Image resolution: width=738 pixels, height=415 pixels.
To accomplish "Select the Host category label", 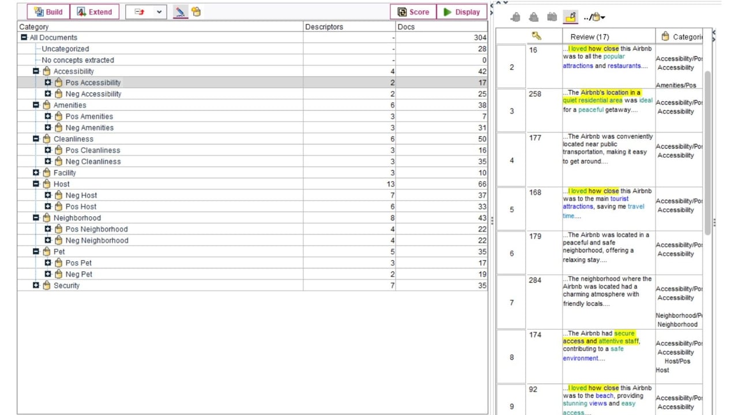I will pos(62,184).
